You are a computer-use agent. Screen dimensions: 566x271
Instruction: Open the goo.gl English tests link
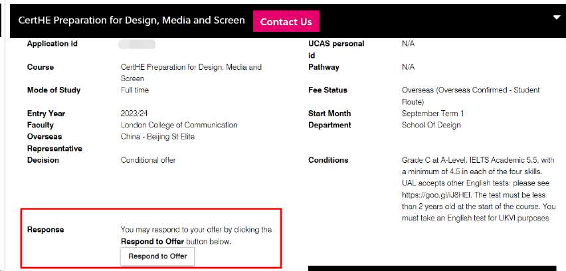click(432, 195)
